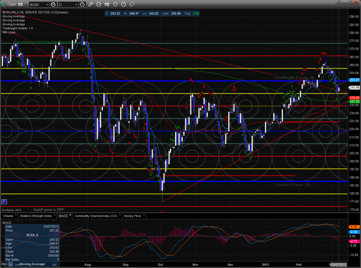Select the pencil drawing tool
This screenshot has height=268, width=361.
pyautogui.click(x=90, y=4)
